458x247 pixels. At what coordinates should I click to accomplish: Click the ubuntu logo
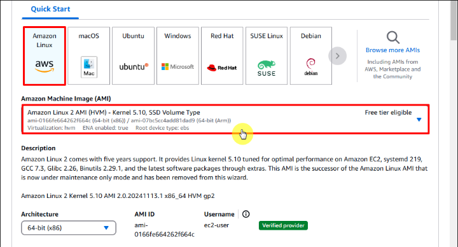pyautogui.click(x=134, y=67)
